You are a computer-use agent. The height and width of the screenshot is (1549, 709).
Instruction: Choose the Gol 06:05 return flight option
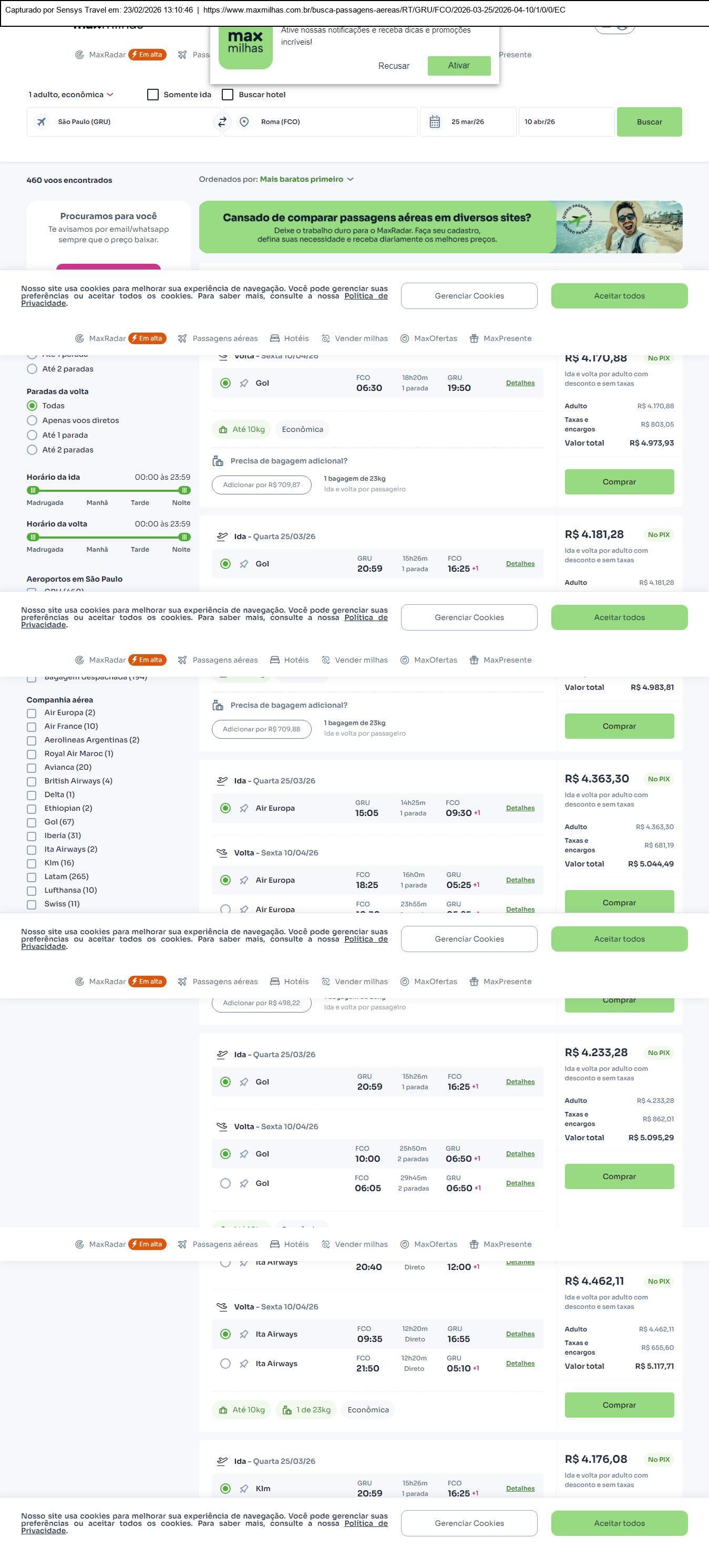225,1183
